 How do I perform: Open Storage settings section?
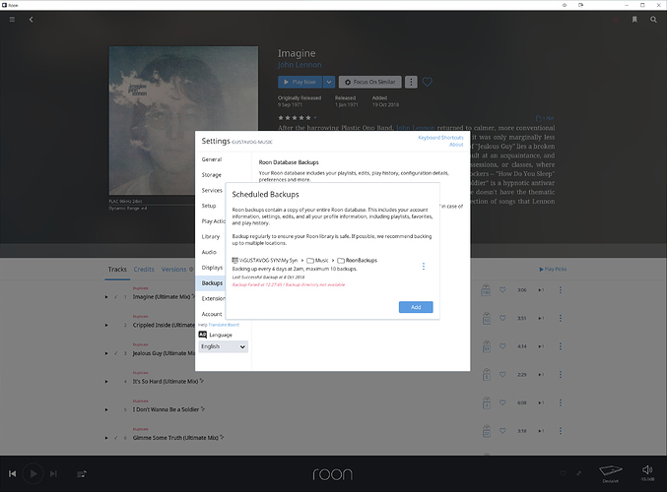[212, 174]
